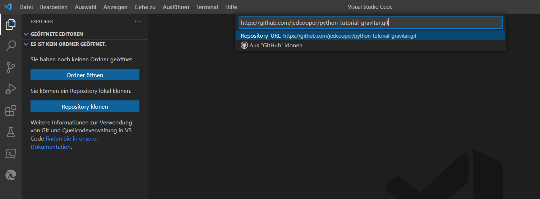Open the Testing flask icon
540x199 pixels.
click(11, 132)
